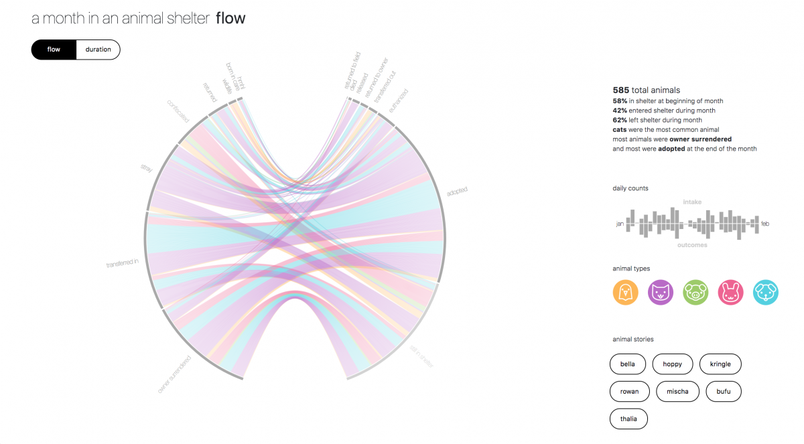Select the blue dog animal type icon
Screen dimensions: 804x444
click(766, 293)
